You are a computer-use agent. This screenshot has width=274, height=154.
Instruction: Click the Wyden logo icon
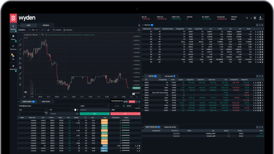pos(14,17)
